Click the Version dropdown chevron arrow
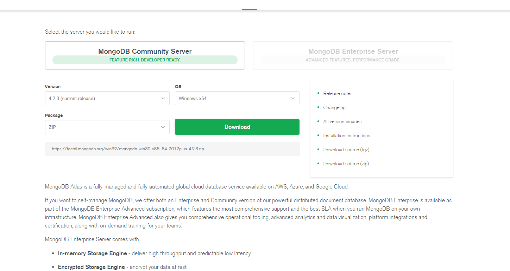The width and height of the screenshot is (510, 271). coord(163,99)
